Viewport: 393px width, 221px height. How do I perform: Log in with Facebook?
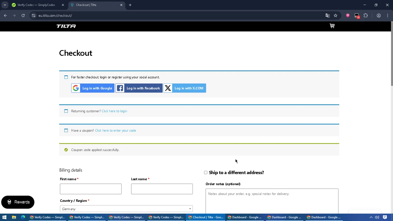click(139, 88)
